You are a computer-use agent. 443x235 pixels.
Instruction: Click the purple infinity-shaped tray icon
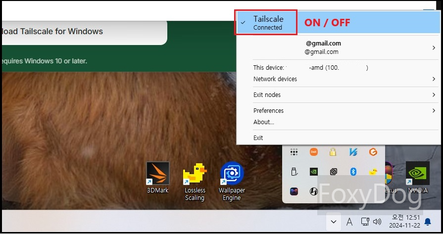click(294, 191)
